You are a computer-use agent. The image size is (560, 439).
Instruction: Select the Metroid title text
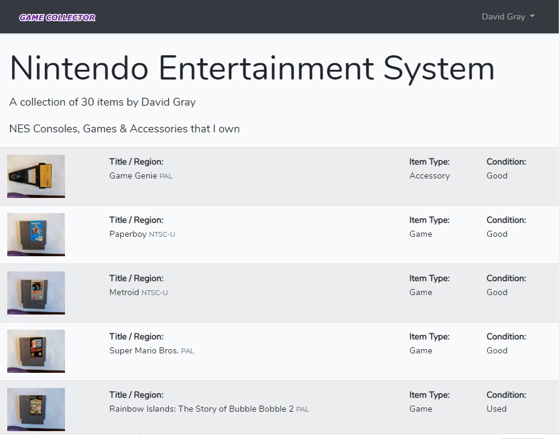tap(124, 292)
